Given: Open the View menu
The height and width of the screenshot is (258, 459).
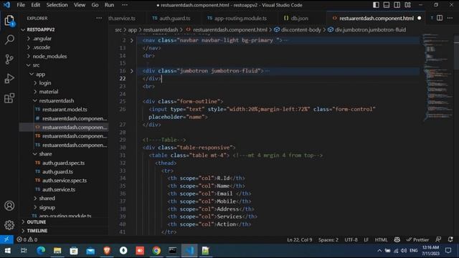Looking at the screenshot, I should coord(80,5).
